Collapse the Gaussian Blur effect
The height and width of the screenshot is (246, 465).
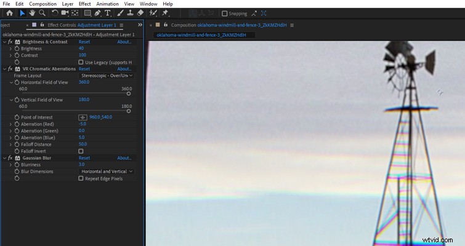(4, 158)
